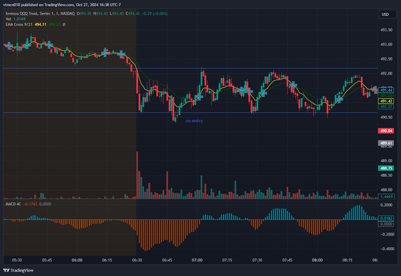
Task: Click the 06:30 time axis label
Action: pos(137,260)
